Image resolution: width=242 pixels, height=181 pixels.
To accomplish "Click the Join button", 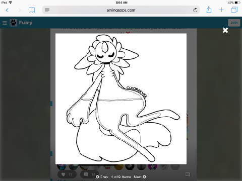I will pos(234,23).
